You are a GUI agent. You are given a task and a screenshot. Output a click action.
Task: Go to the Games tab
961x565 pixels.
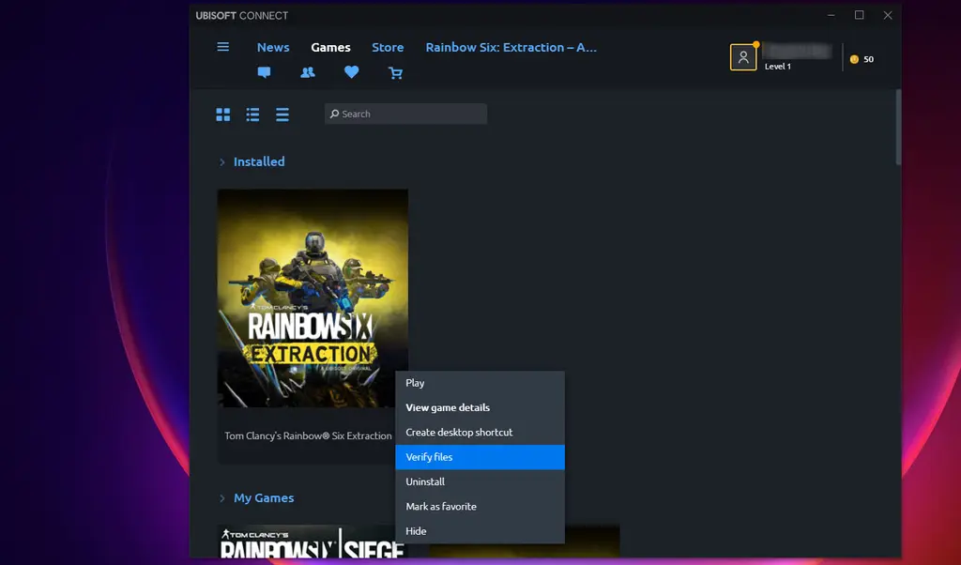[x=330, y=47]
